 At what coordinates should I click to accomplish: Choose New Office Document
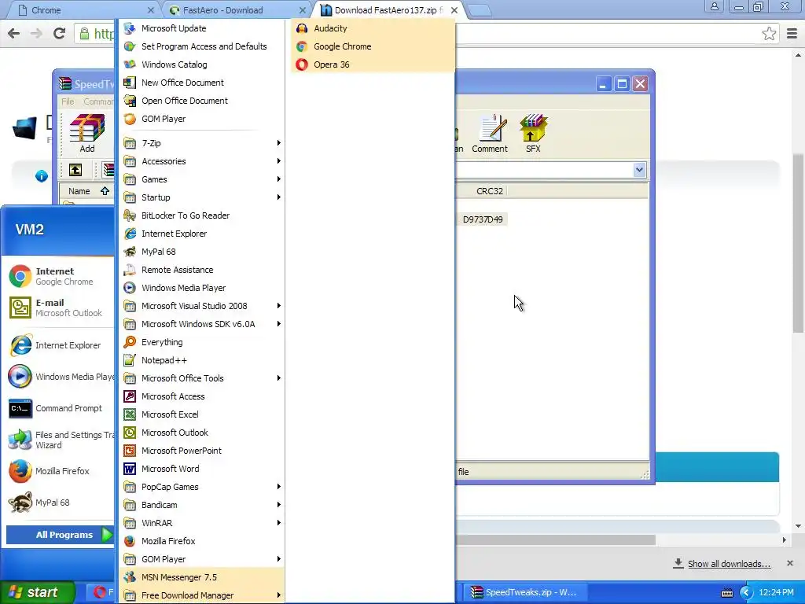[202, 82]
